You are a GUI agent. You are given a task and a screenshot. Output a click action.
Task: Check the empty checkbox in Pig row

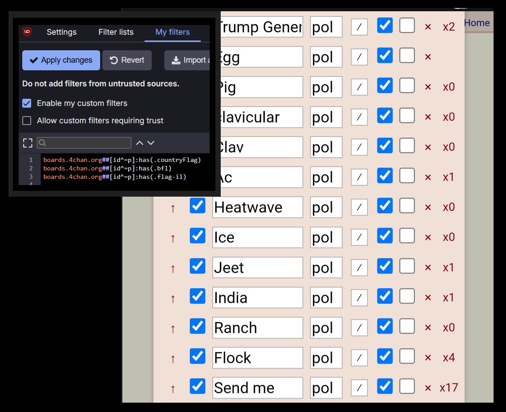[407, 85]
